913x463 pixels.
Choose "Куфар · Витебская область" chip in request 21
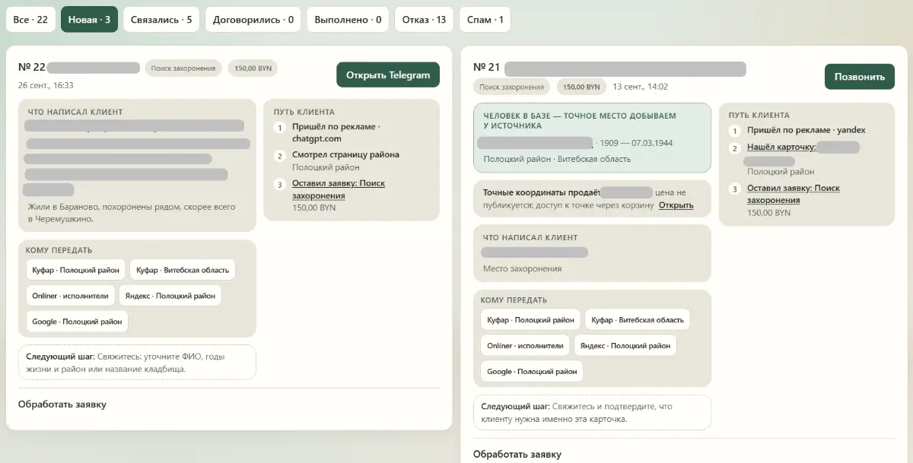click(638, 320)
